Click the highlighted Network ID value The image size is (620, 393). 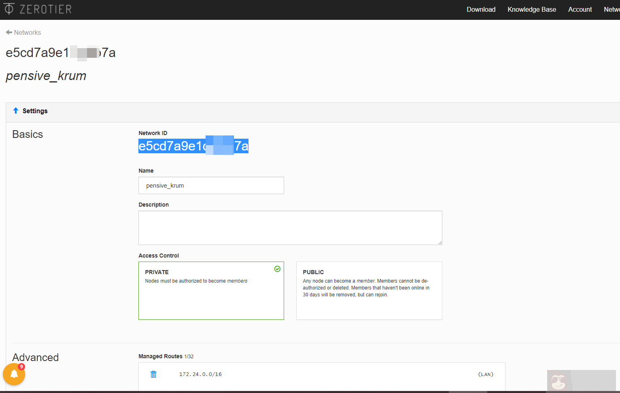[x=193, y=146]
